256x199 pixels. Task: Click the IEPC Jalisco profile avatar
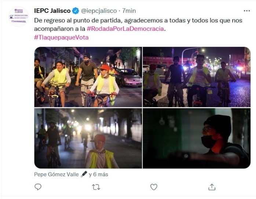pyautogui.click(x=19, y=16)
